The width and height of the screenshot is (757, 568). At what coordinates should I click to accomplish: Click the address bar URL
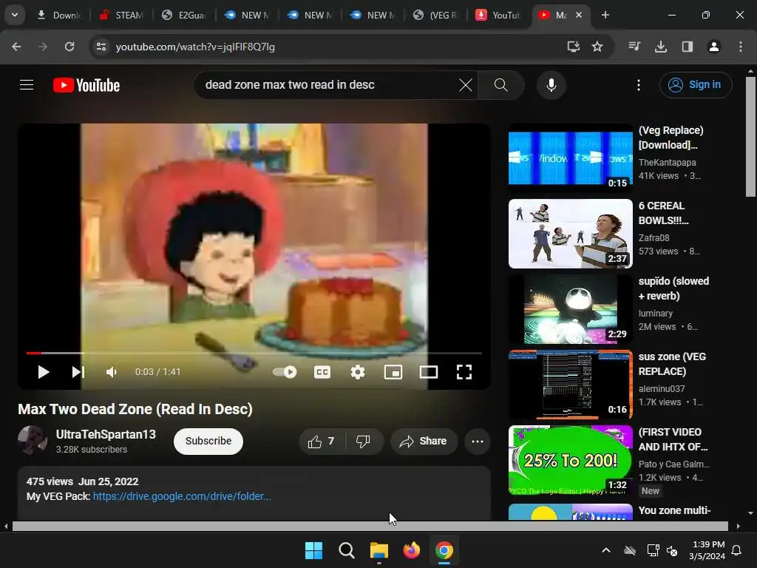pos(195,47)
